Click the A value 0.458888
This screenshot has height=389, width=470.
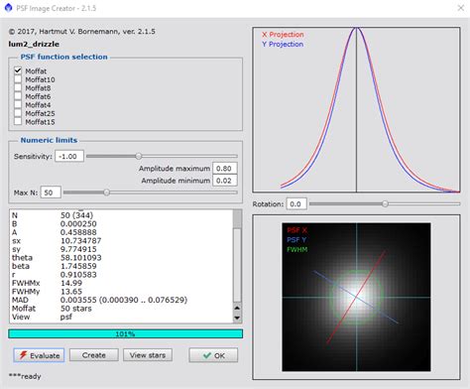78,232
